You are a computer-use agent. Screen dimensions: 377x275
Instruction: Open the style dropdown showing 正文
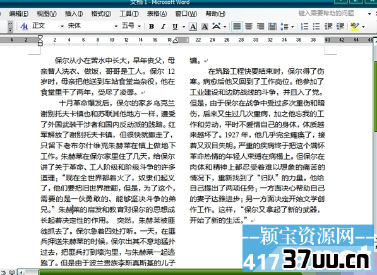tap(63, 26)
